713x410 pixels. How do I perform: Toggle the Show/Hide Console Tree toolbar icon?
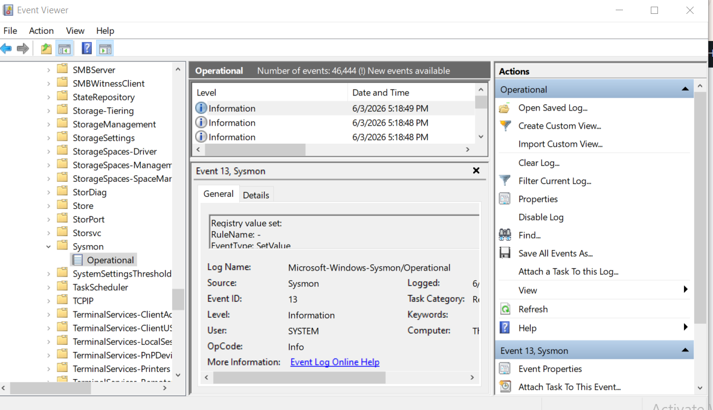pyautogui.click(x=65, y=49)
